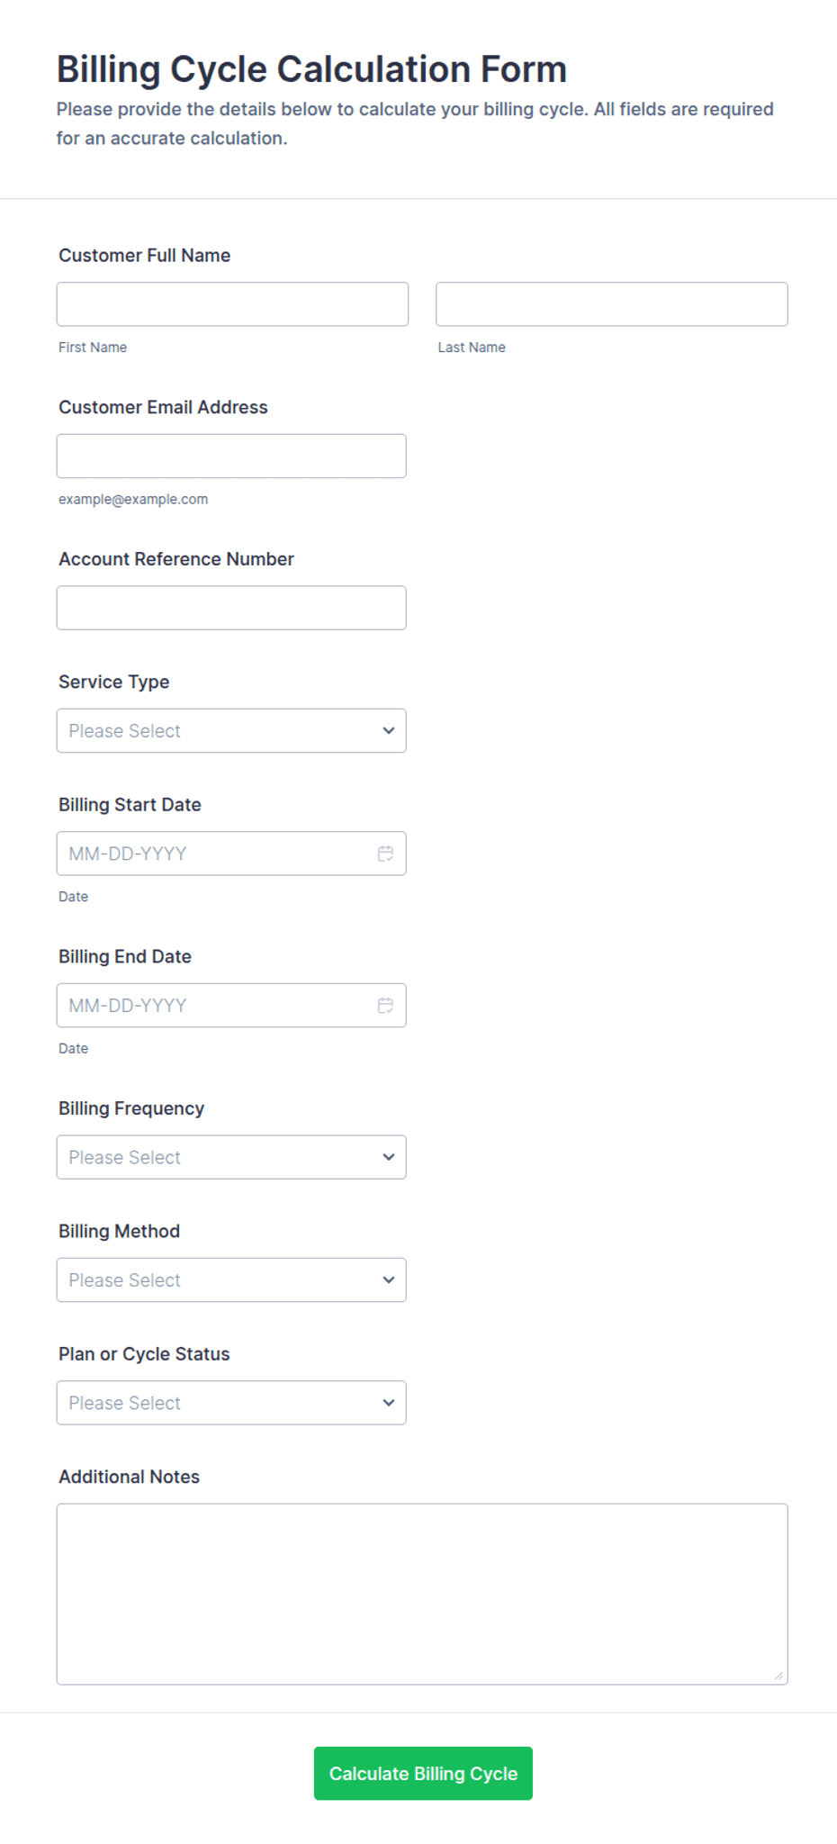Screen dimensions: 837x1844
Task: Submit with Calculate Billing Cycle button
Action: pos(423,1774)
